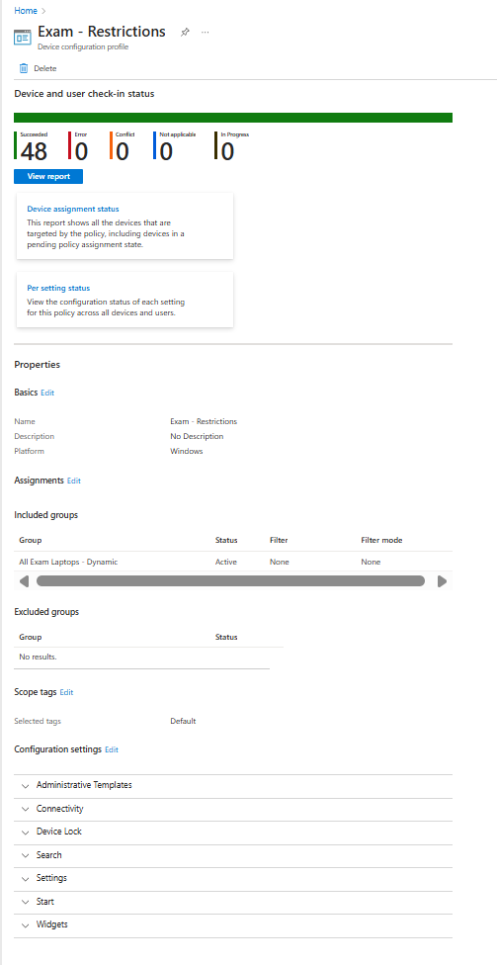The height and width of the screenshot is (965, 497).
Task: Click the Exam - Restrictions name value
Action: tap(204, 421)
